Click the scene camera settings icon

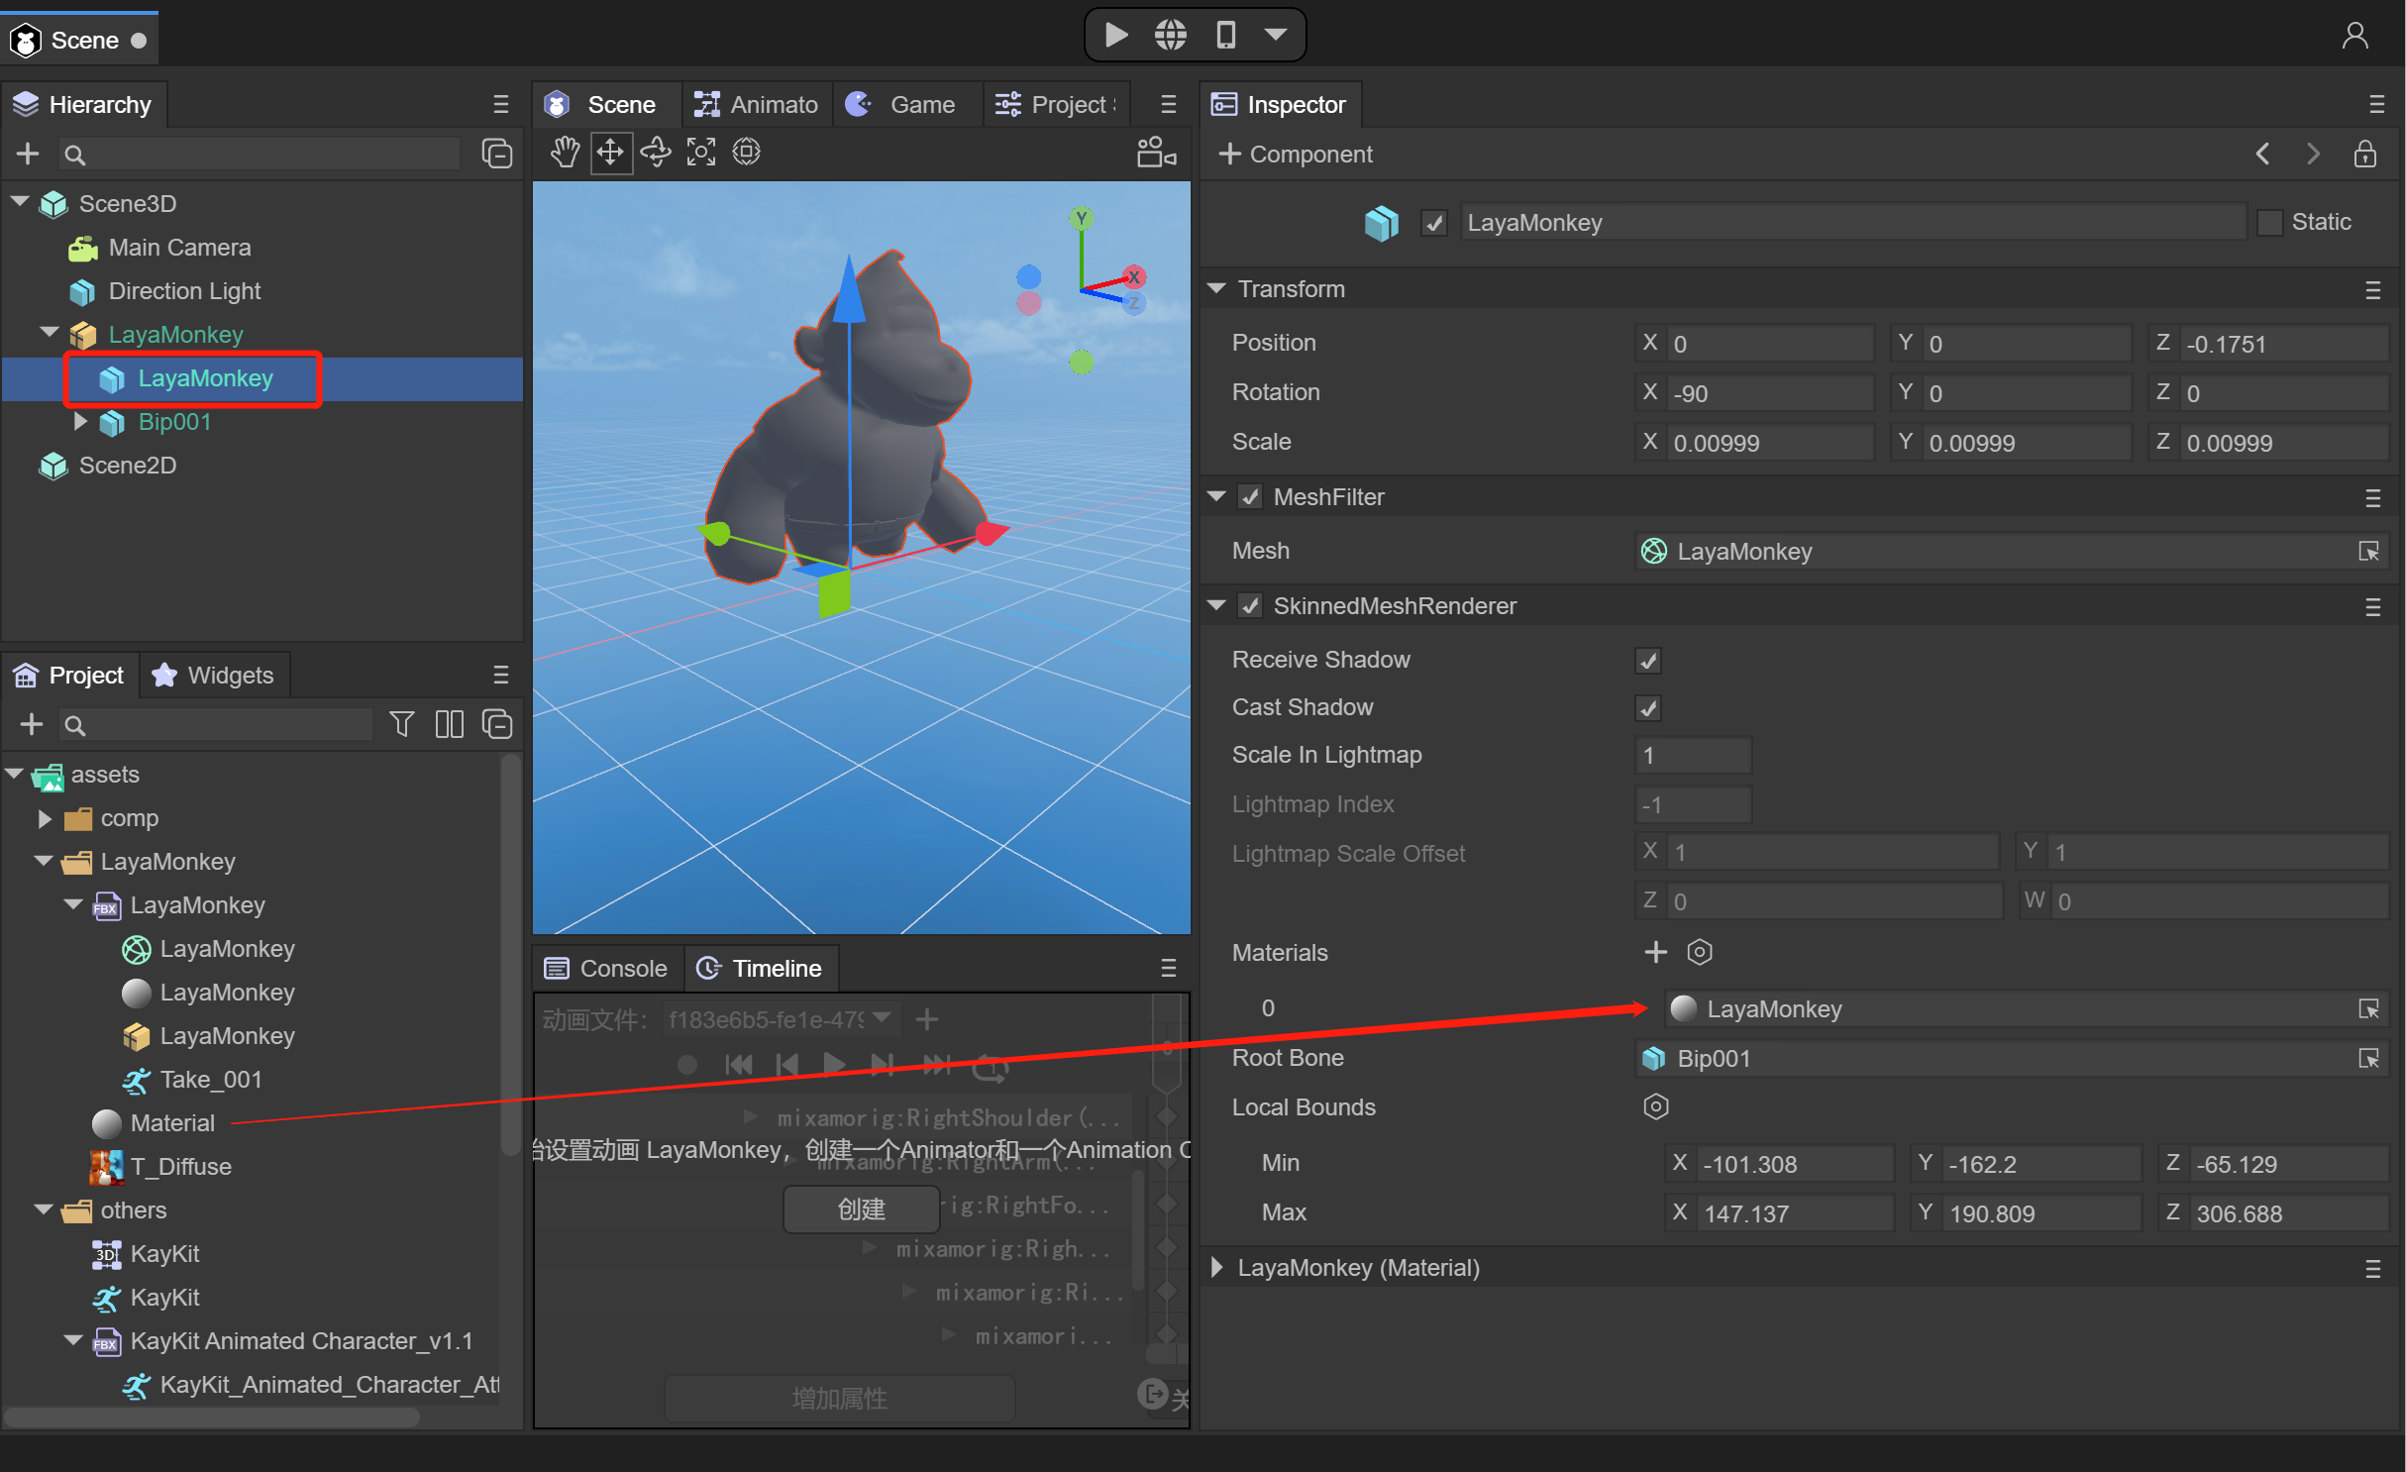pos(1155,153)
